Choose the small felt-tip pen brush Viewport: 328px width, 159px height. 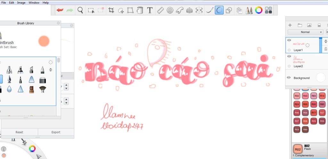(x=20, y=79)
